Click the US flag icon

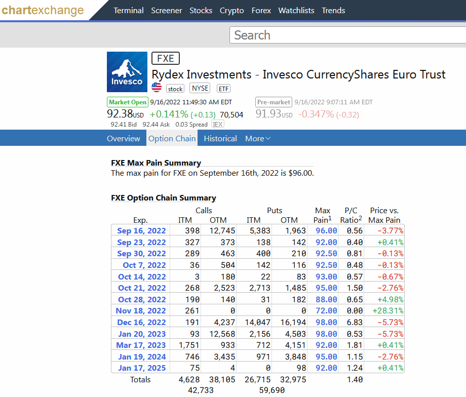157,88
